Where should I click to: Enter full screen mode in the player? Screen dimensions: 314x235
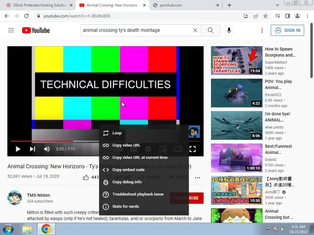tap(192, 149)
